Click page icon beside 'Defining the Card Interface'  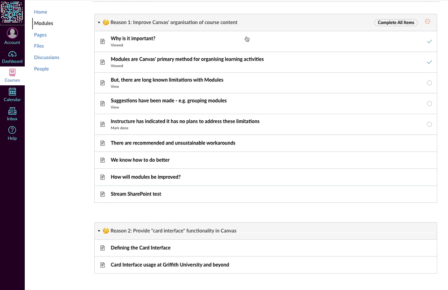[x=103, y=248]
